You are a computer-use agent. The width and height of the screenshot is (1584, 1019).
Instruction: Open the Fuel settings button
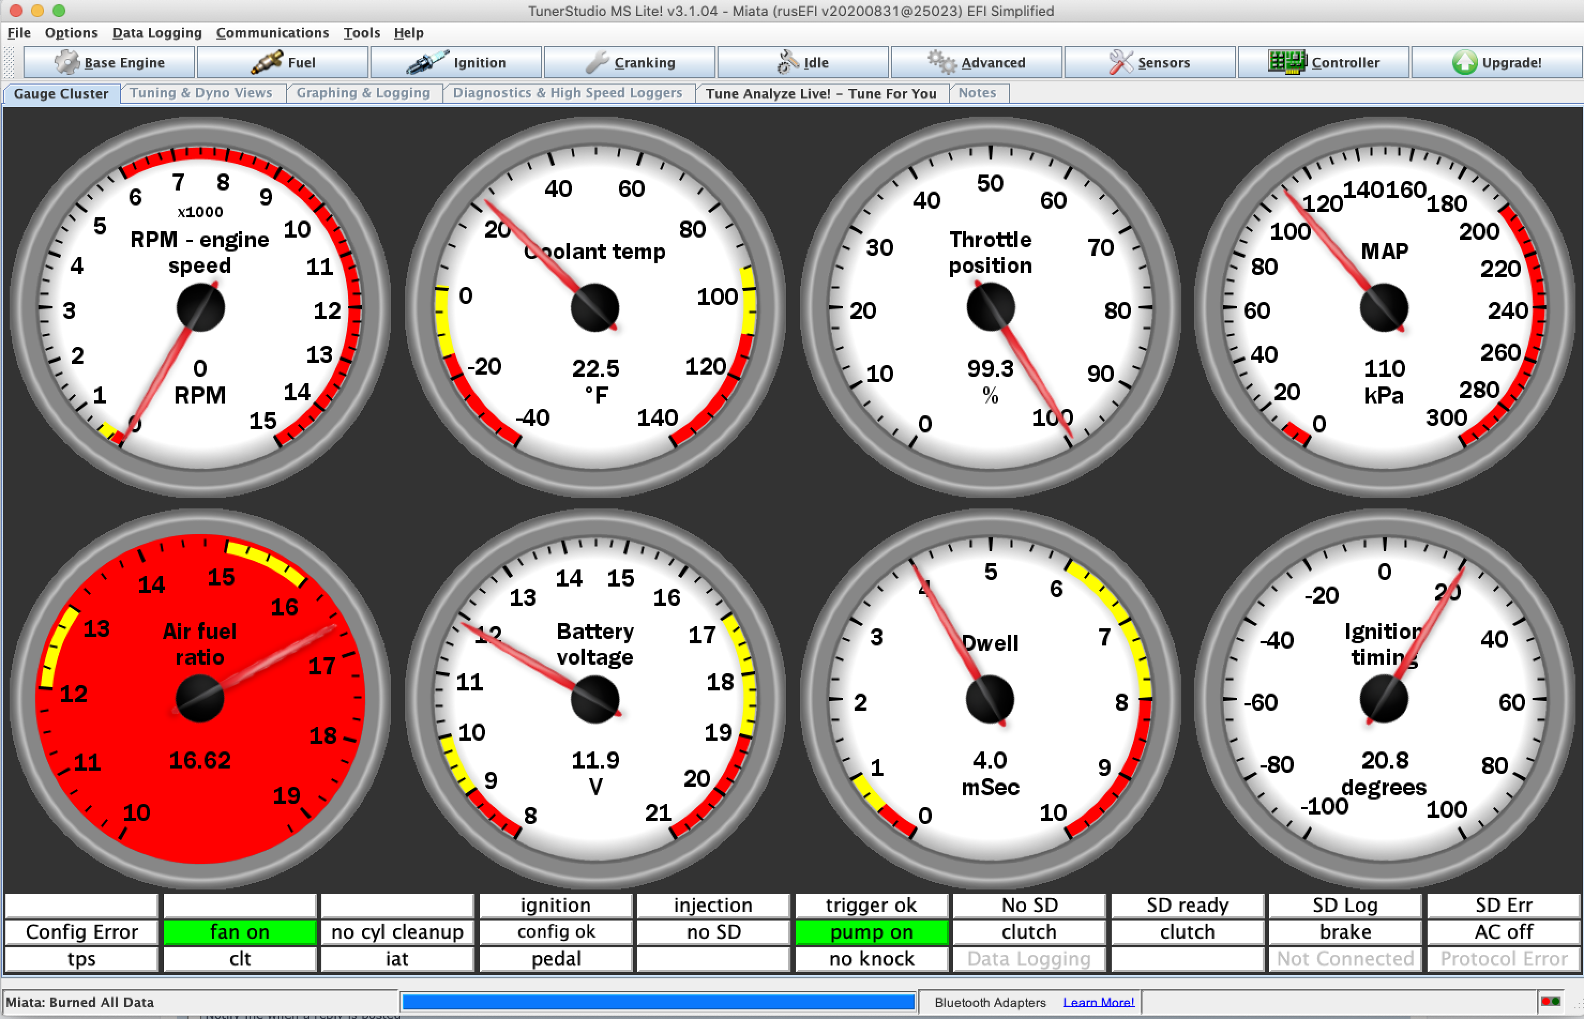coord(283,62)
